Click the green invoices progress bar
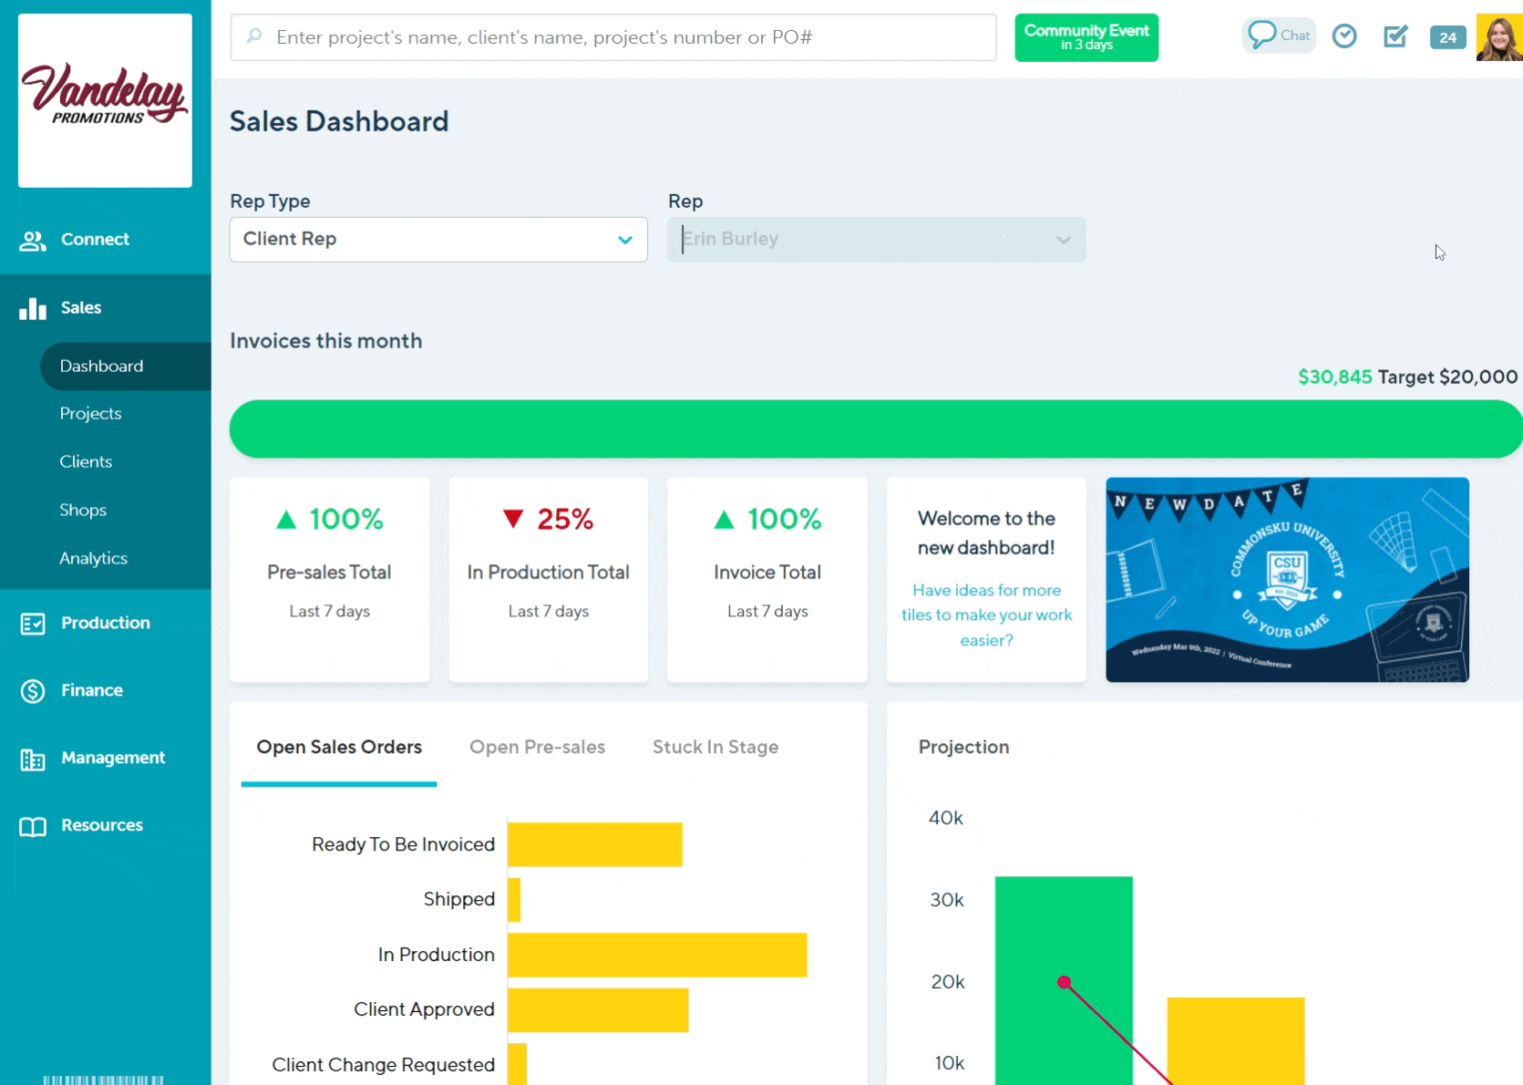Viewport: 1523px width, 1085px height. click(875, 429)
